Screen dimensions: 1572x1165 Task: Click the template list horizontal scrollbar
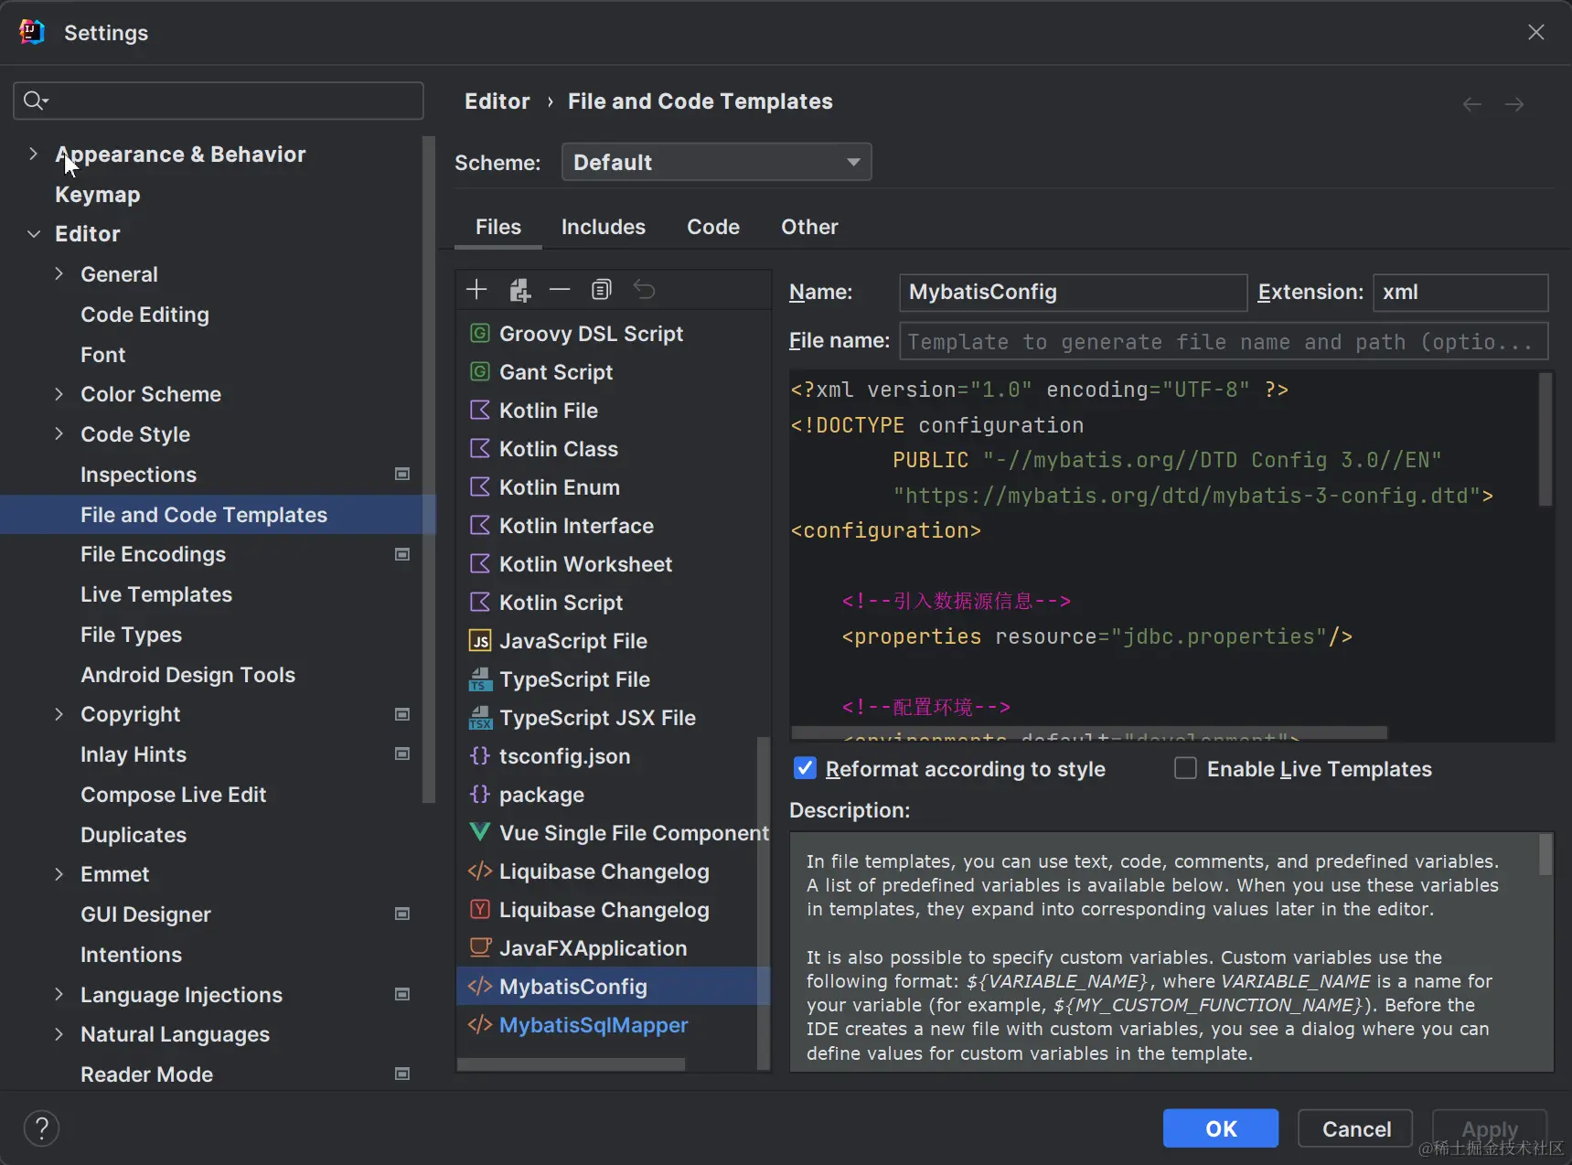click(x=572, y=1063)
